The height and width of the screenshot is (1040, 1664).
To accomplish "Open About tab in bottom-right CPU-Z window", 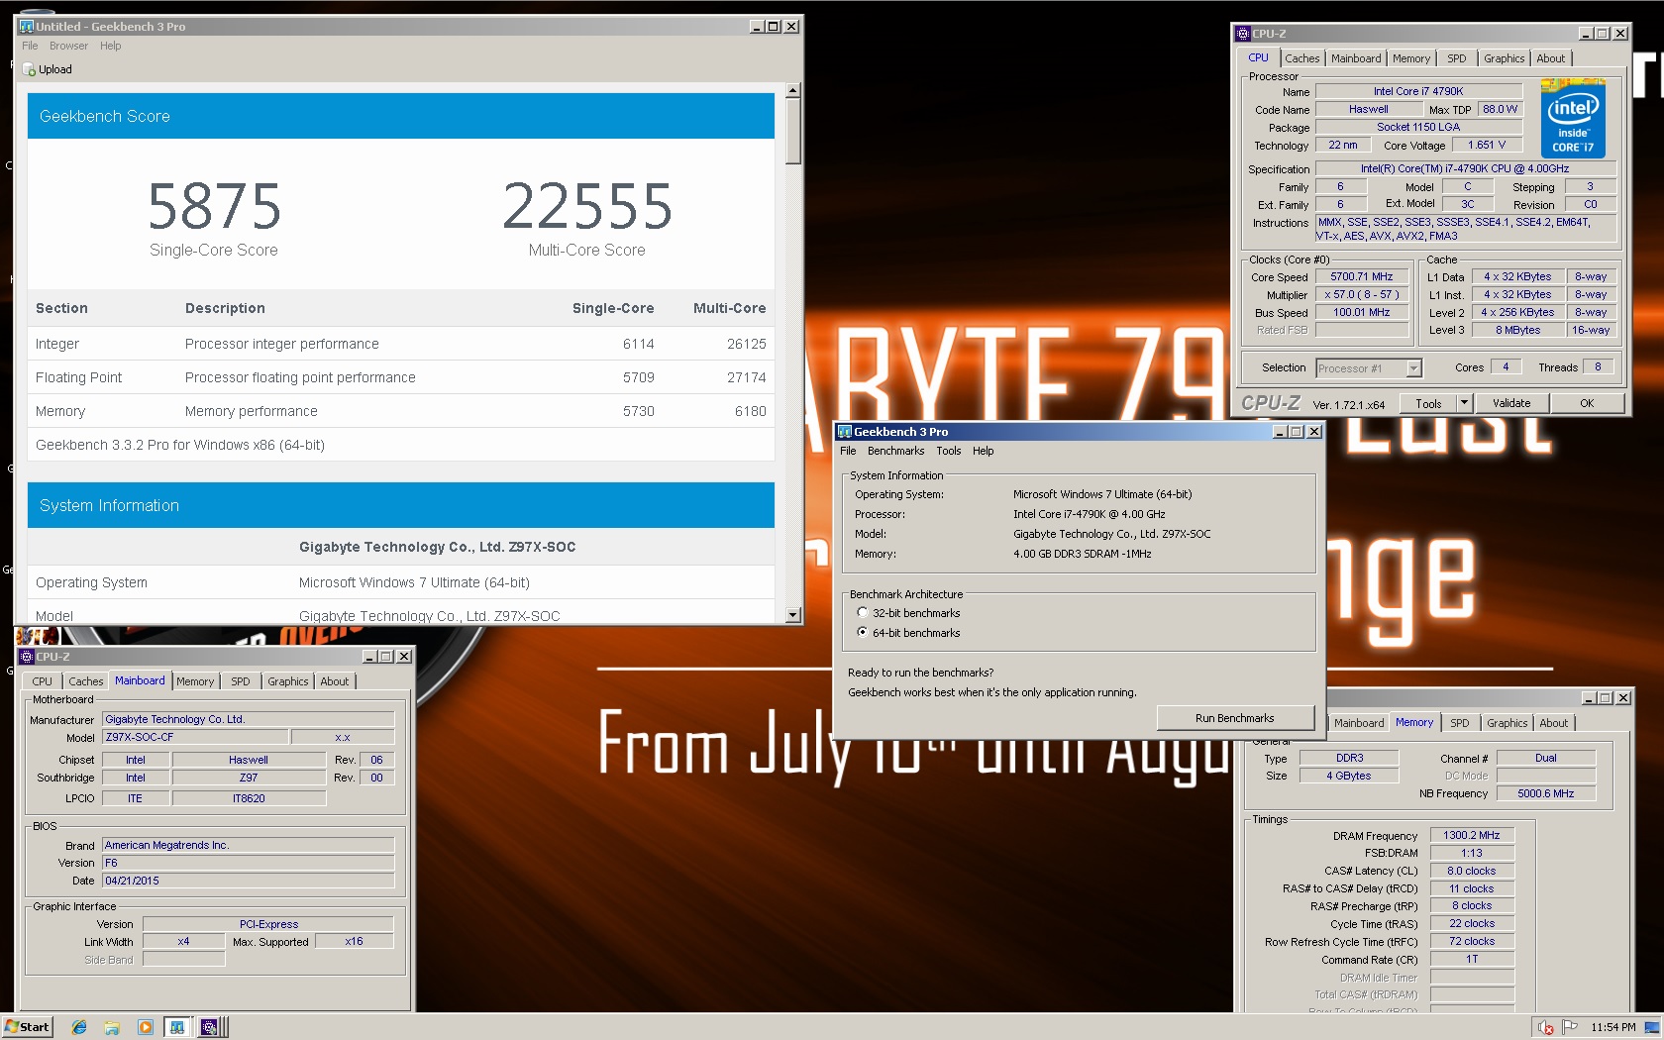I will point(1553,723).
